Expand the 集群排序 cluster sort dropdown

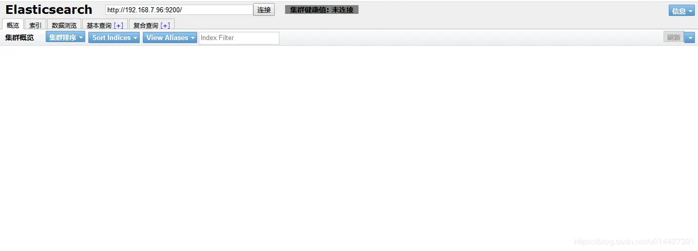(x=65, y=37)
